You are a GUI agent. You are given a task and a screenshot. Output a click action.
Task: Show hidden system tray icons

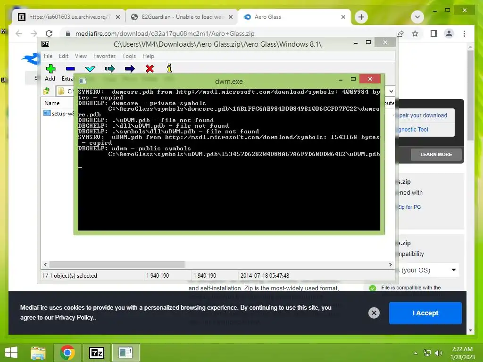pyautogui.click(x=416, y=353)
